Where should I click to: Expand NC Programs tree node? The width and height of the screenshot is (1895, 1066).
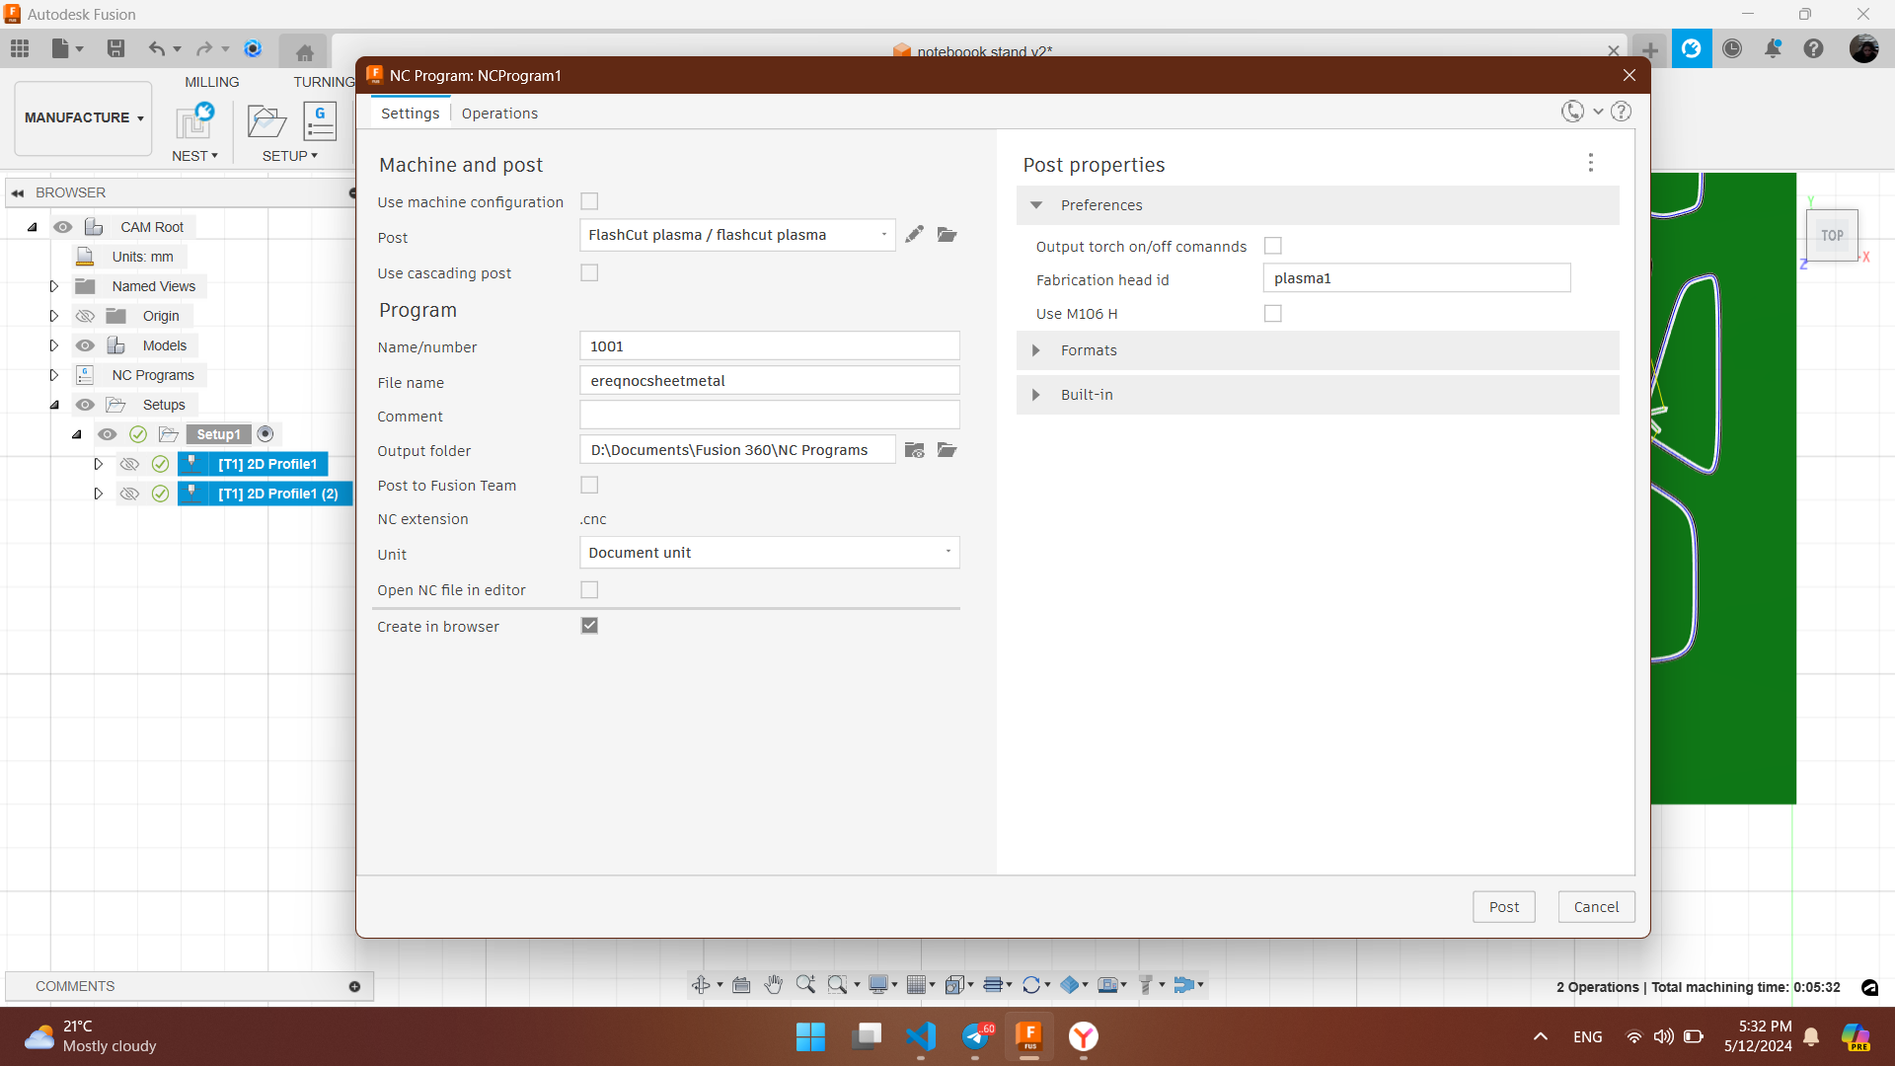[x=53, y=375]
